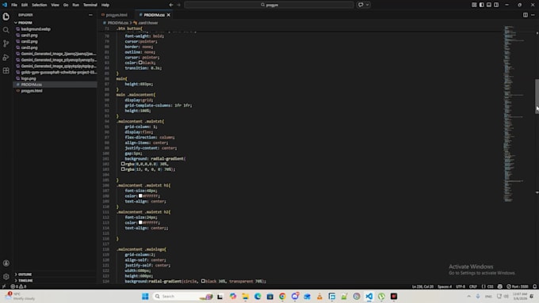Open the Run menu
Screen dimensions: 539x303
pos(75,5)
